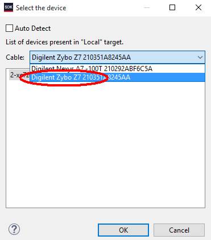Open help via the question mark icon
This screenshot has height=240, width=211.
pos(14,229)
